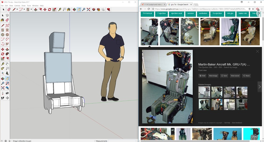Open the 'View more' related images thumbnail
The height and width of the screenshot is (142, 264).
coord(242,104)
